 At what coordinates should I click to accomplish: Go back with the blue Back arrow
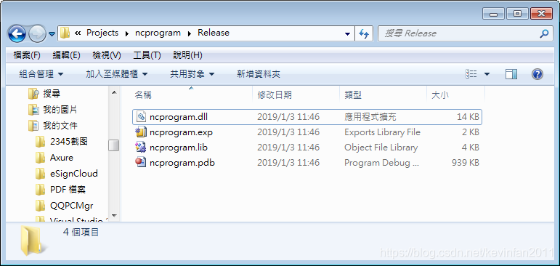[x=17, y=34]
